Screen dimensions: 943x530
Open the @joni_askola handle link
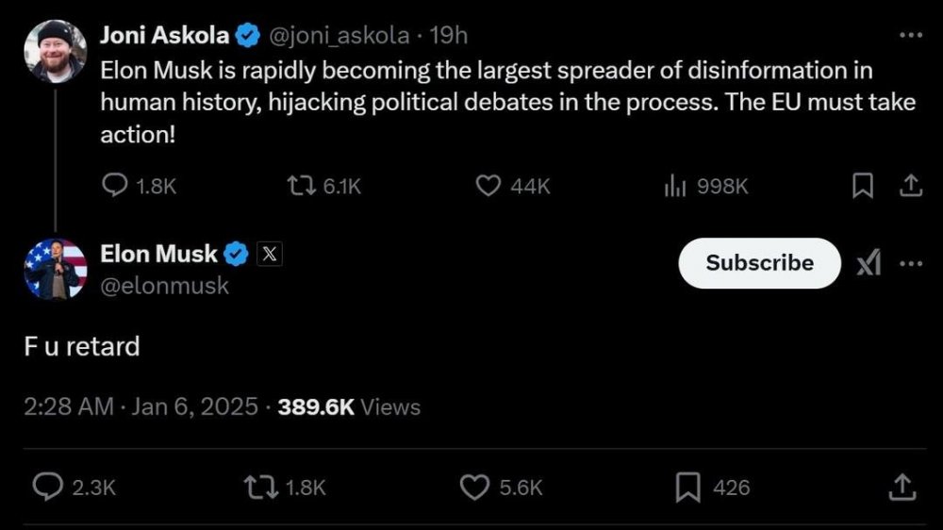339,36
